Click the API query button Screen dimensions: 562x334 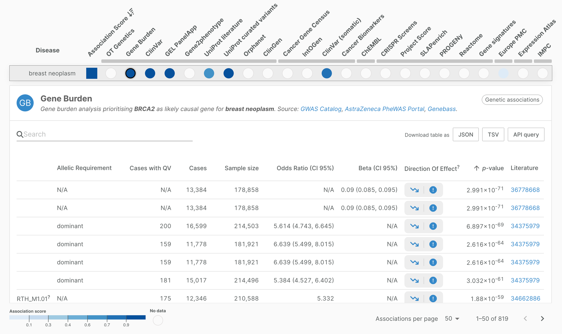(x=526, y=135)
